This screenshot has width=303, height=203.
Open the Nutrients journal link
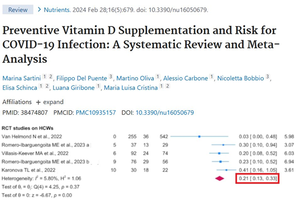tap(57, 10)
